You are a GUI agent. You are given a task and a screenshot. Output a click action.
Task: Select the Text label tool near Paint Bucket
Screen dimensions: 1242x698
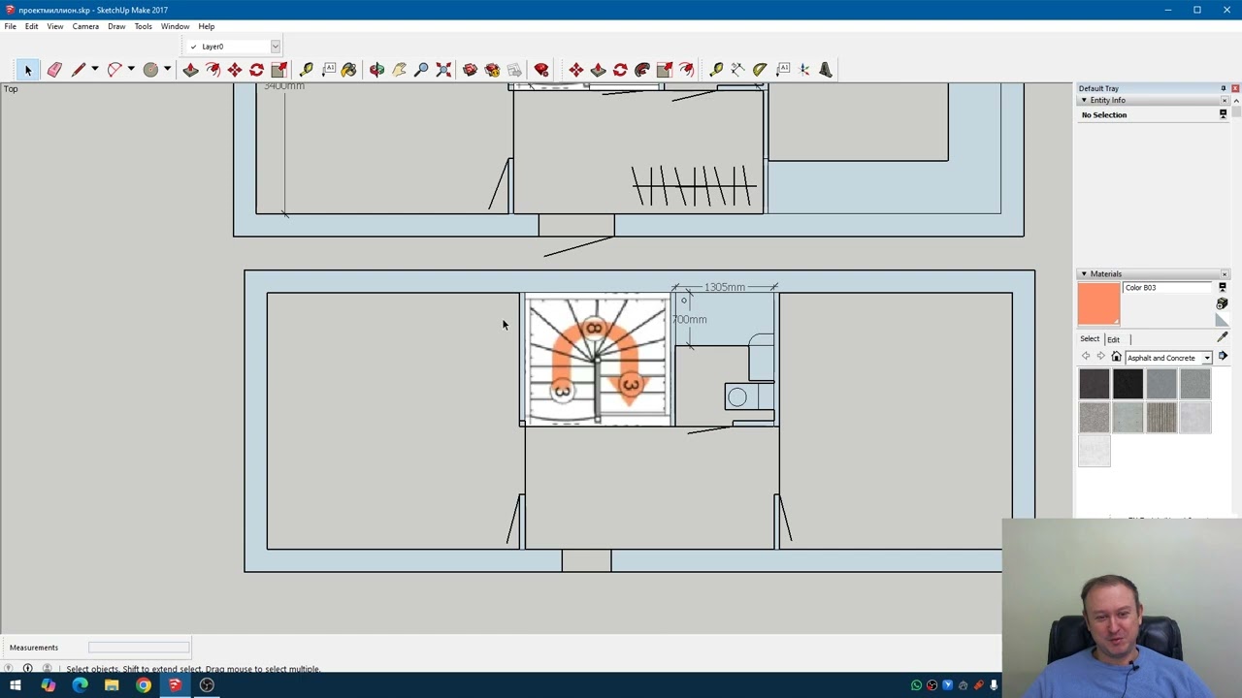[329, 70]
